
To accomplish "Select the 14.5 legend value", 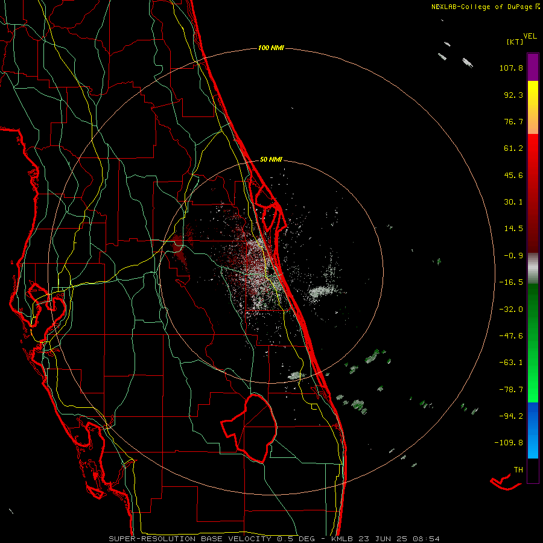I will pyautogui.click(x=513, y=229).
